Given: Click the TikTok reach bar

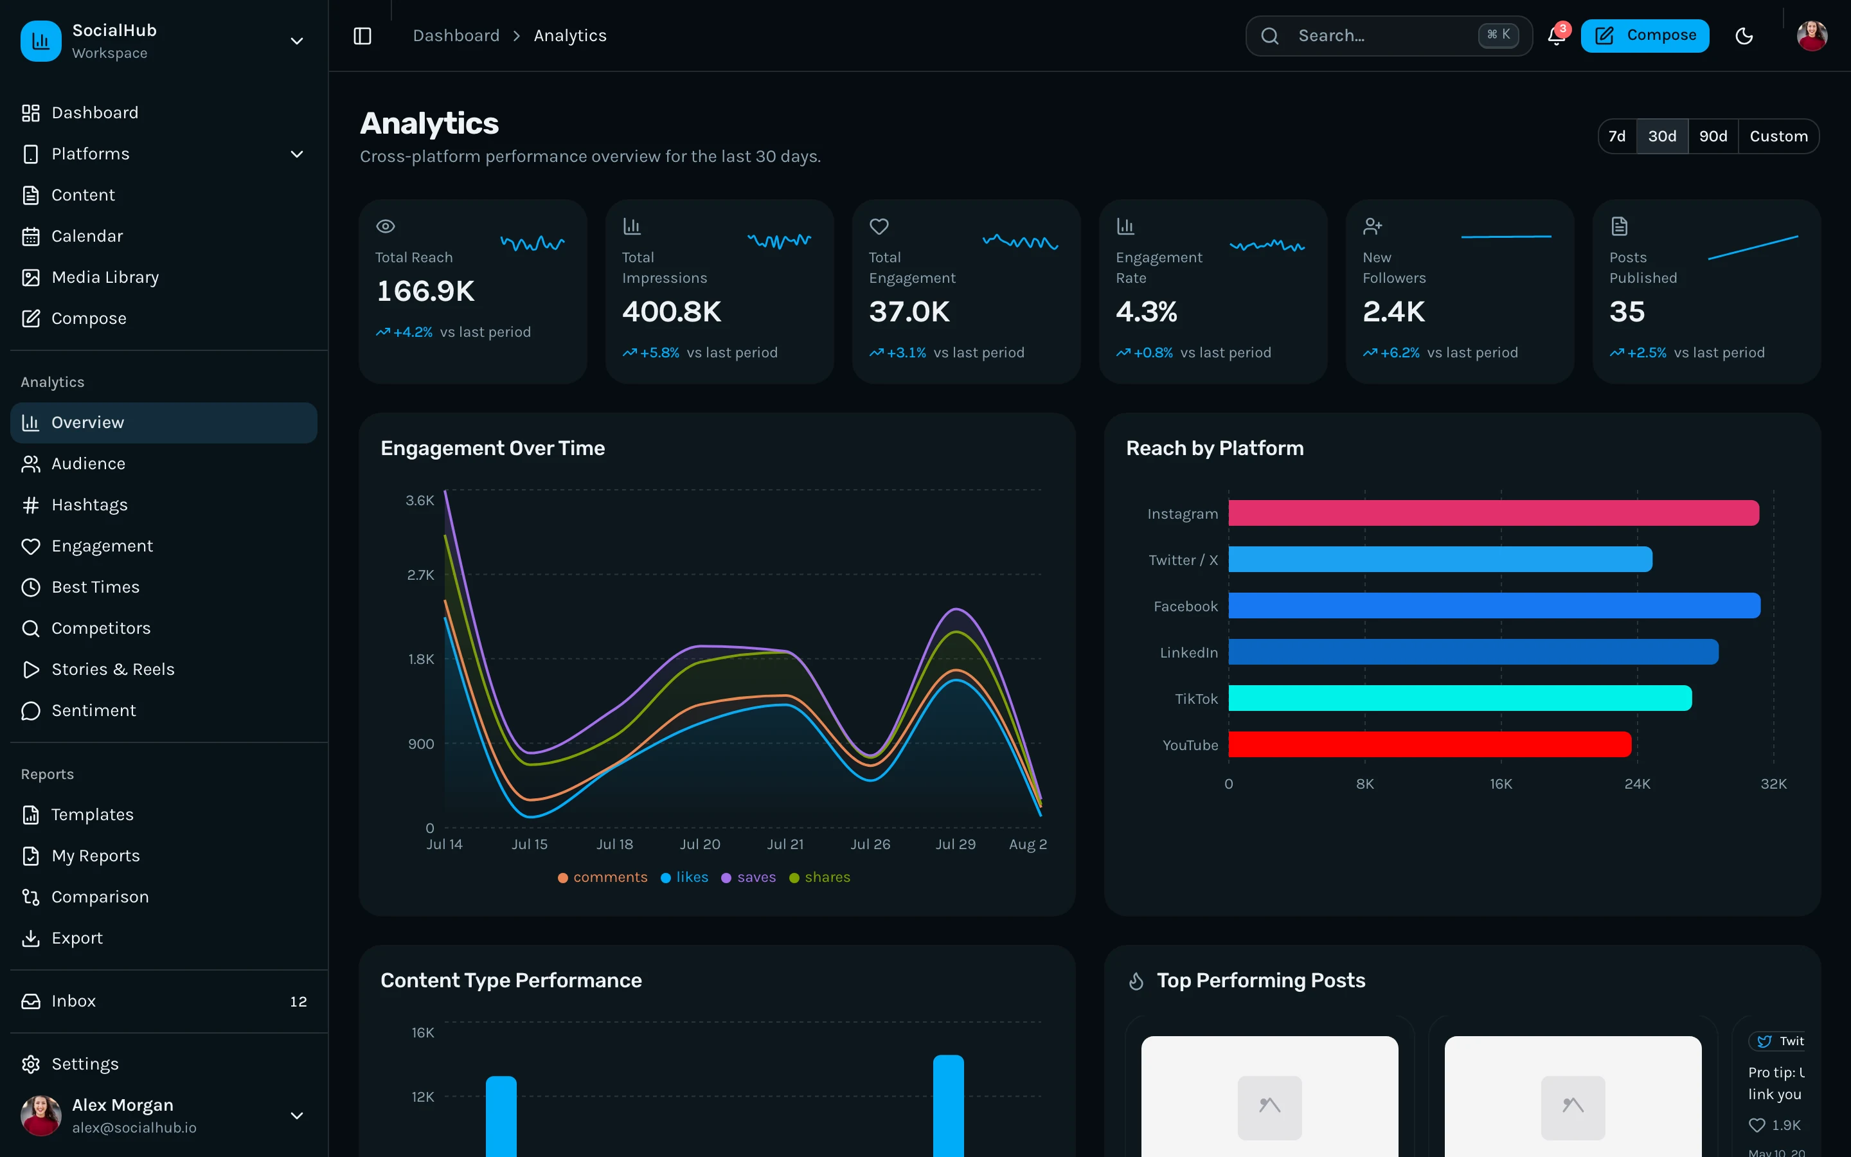Looking at the screenshot, I should click(1460, 699).
